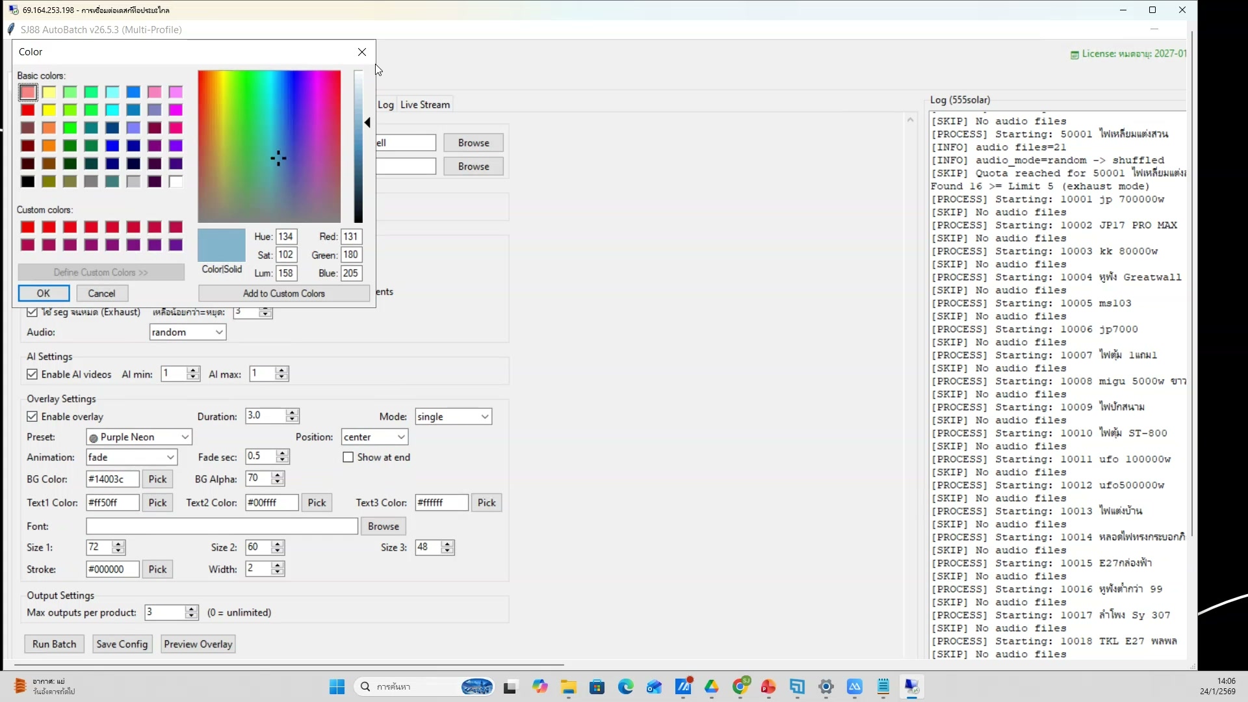Disable the Enable overlay option
1248x702 pixels.
coord(32,416)
